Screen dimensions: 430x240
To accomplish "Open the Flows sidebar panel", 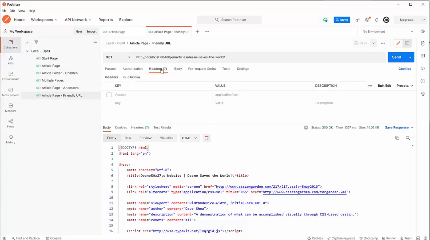I will pyautogui.click(x=10, y=123).
